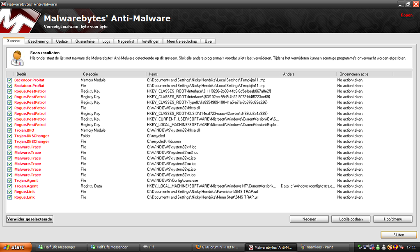The image size is (420, 252).
Task: Open the Kopen link
Action: click(406, 15)
